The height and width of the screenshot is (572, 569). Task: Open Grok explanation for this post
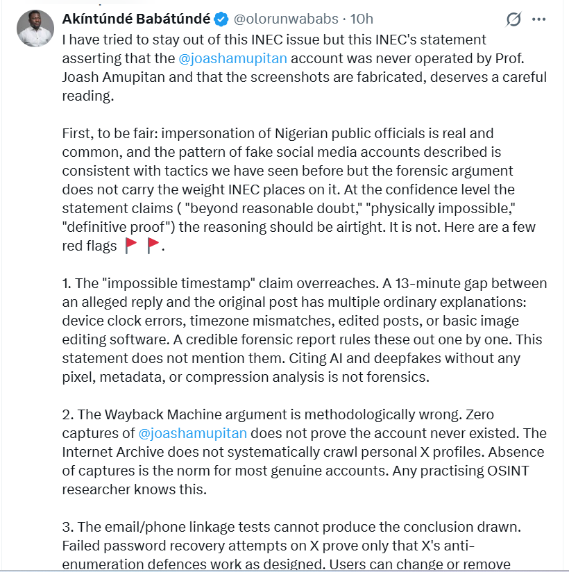[513, 20]
